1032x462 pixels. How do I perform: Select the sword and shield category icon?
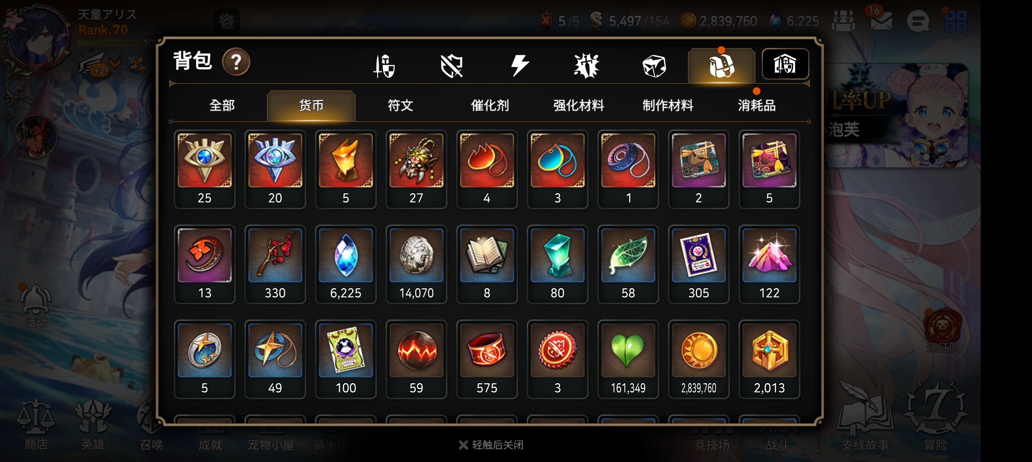(384, 66)
